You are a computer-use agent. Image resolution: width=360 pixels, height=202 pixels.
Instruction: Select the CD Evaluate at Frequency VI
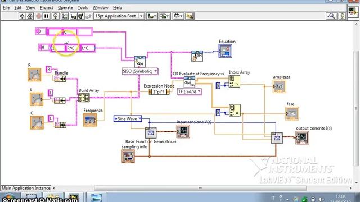point(190,82)
